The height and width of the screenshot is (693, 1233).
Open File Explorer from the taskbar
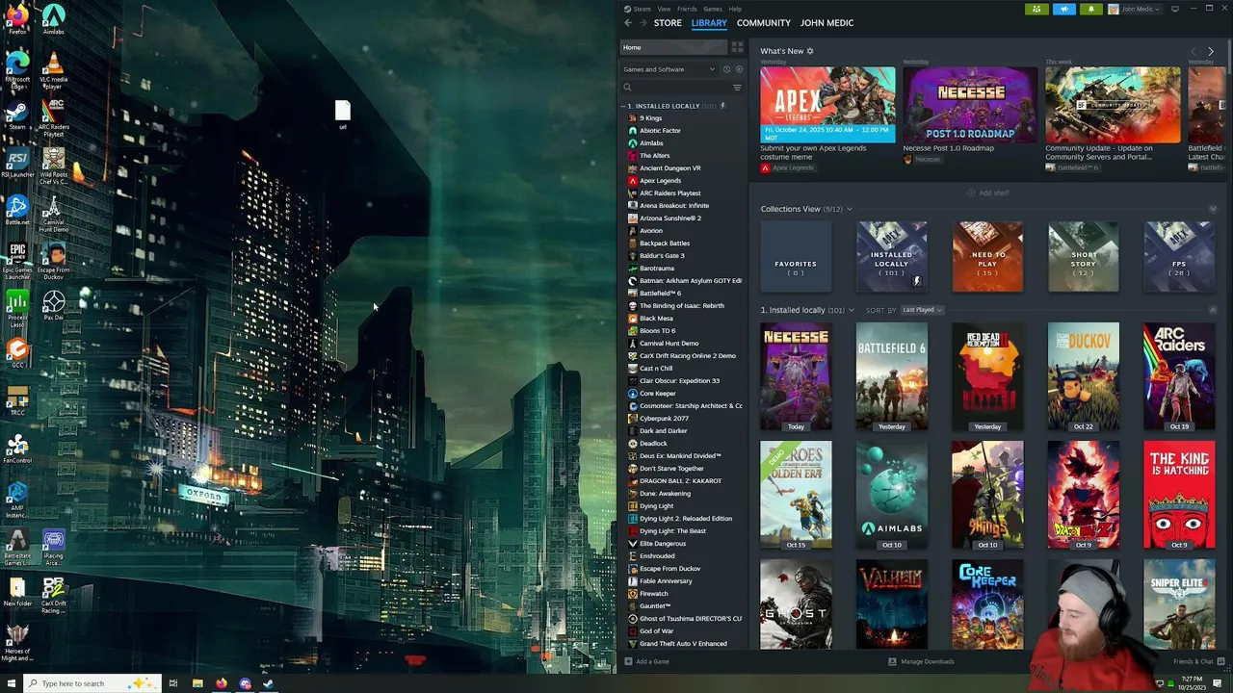(197, 683)
